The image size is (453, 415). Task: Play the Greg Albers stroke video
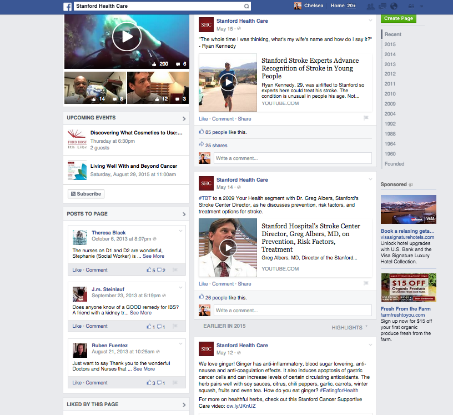[228, 248]
